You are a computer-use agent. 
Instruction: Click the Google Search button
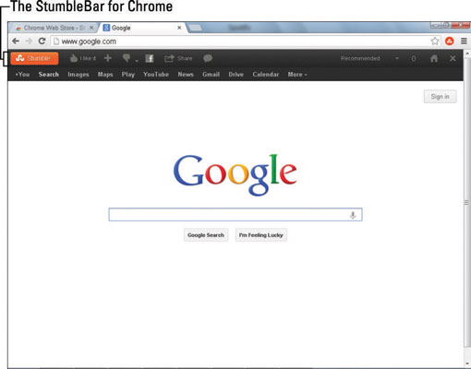(x=206, y=235)
